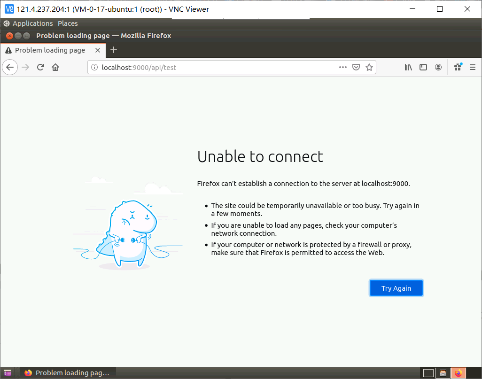Image resolution: width=482 pixels, height=379 pixels.
Task: Save page to Pocket
Action: 356,67
